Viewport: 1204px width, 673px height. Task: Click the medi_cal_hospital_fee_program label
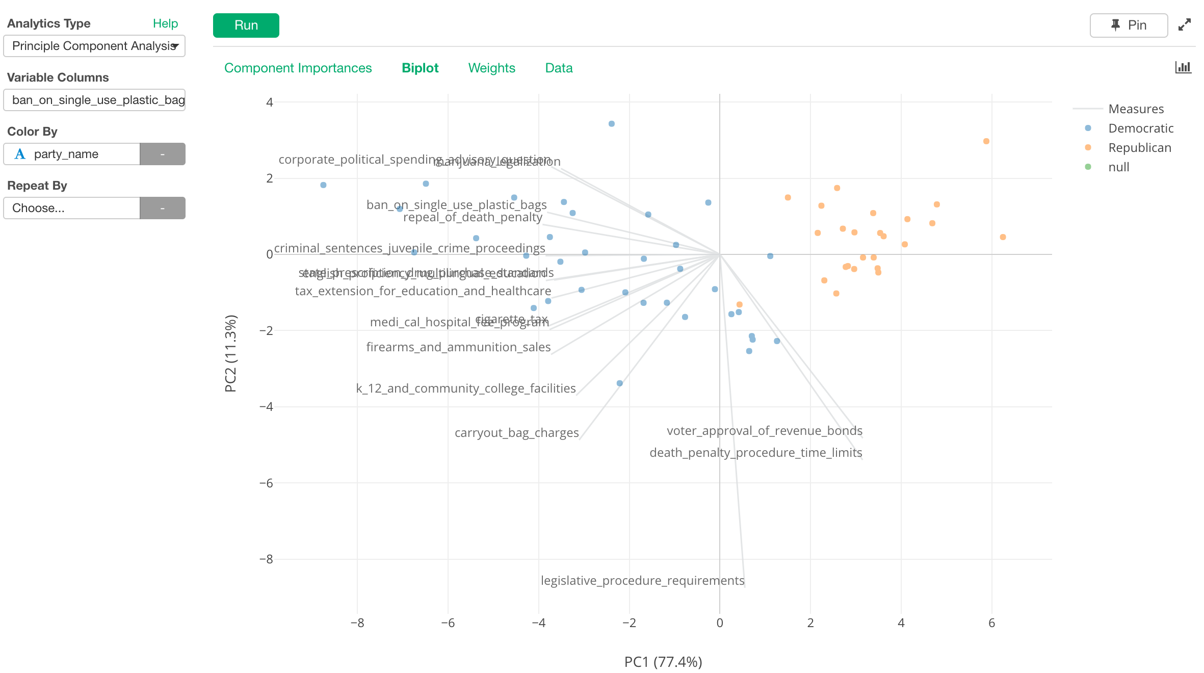459,322
